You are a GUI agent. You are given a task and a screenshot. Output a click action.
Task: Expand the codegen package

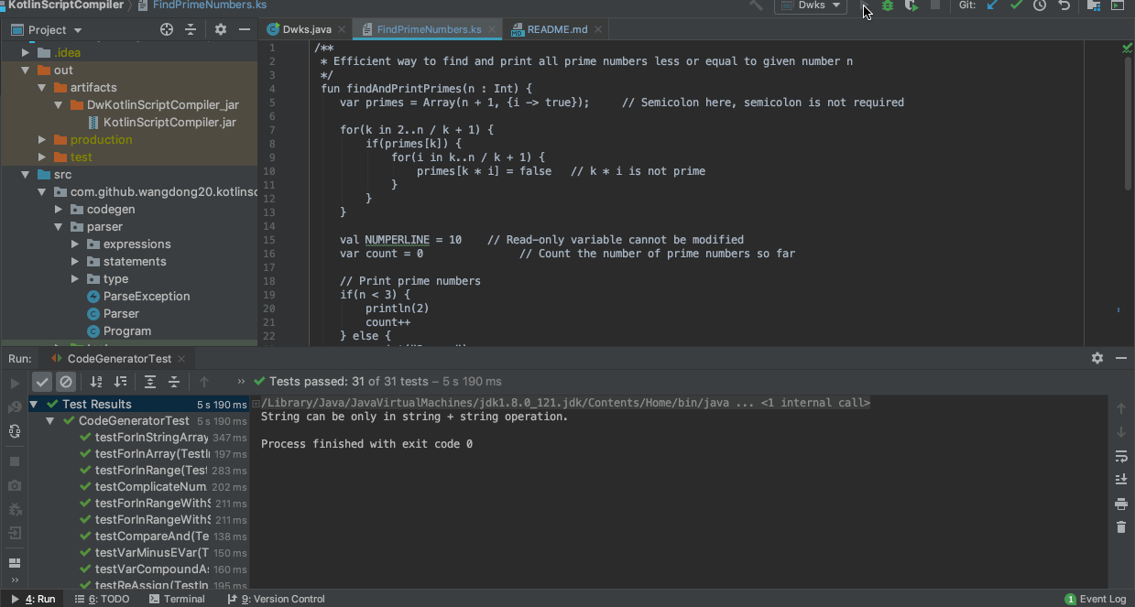59,209
